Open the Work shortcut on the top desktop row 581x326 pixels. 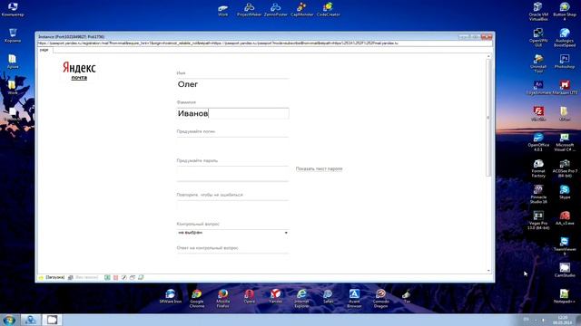[x=223, y=10]
